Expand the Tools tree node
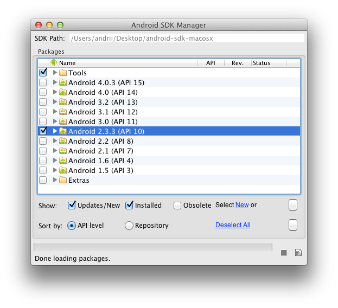Screen dimensions: 338x308 tap(55, 72)
